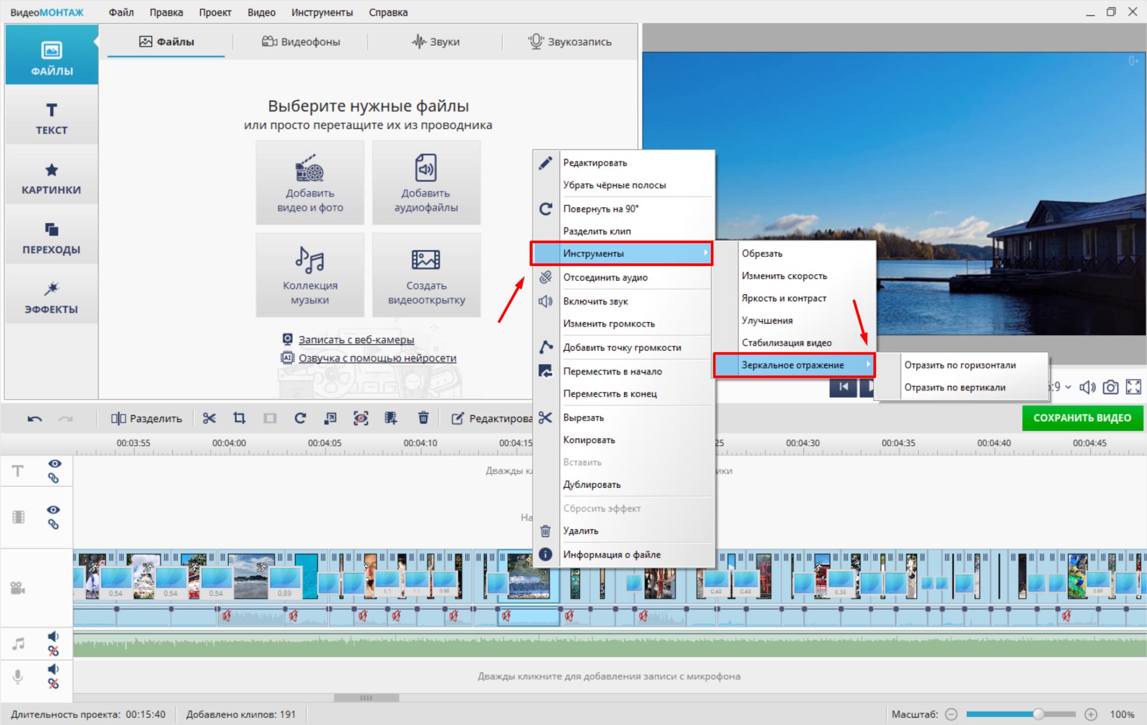This screenshot has width=1147, height=725.
Task: Mute the music track speaker icon
Action: click(53, 636)
